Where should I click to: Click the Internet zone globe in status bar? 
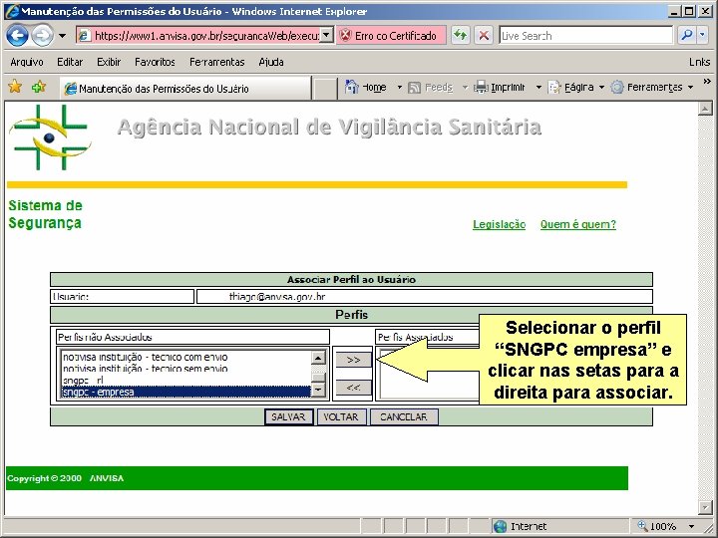tap(500, 526)
